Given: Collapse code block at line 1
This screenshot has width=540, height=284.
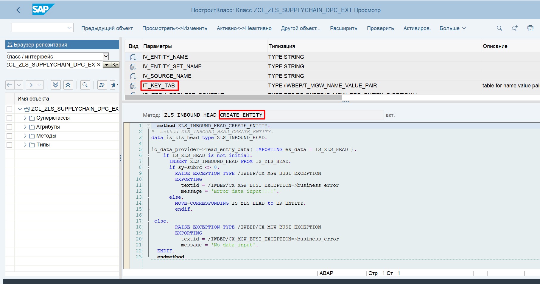Looking at the screenshot, I should tap(148, 126).
